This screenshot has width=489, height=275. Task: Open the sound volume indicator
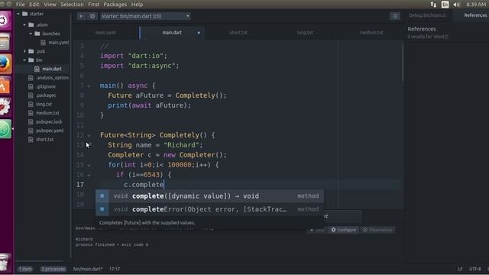click(x=457, y=5)
